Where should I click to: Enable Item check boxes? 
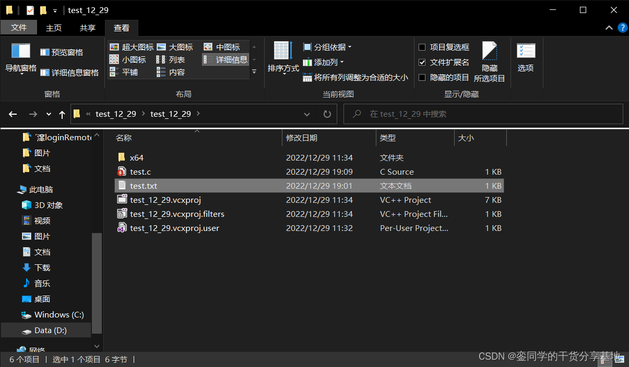tap(422, 47)
